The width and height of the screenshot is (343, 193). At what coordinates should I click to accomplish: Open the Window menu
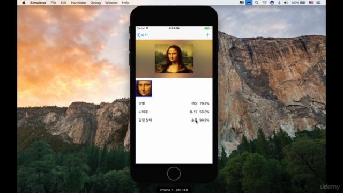pyautogui.click(x=111, y=3)
